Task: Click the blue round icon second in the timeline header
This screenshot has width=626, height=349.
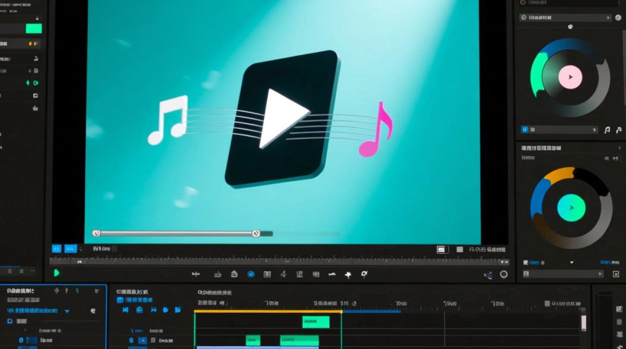Action: (140, 310)
